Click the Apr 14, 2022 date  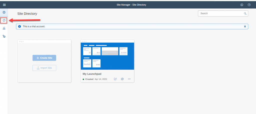(101, 79)
